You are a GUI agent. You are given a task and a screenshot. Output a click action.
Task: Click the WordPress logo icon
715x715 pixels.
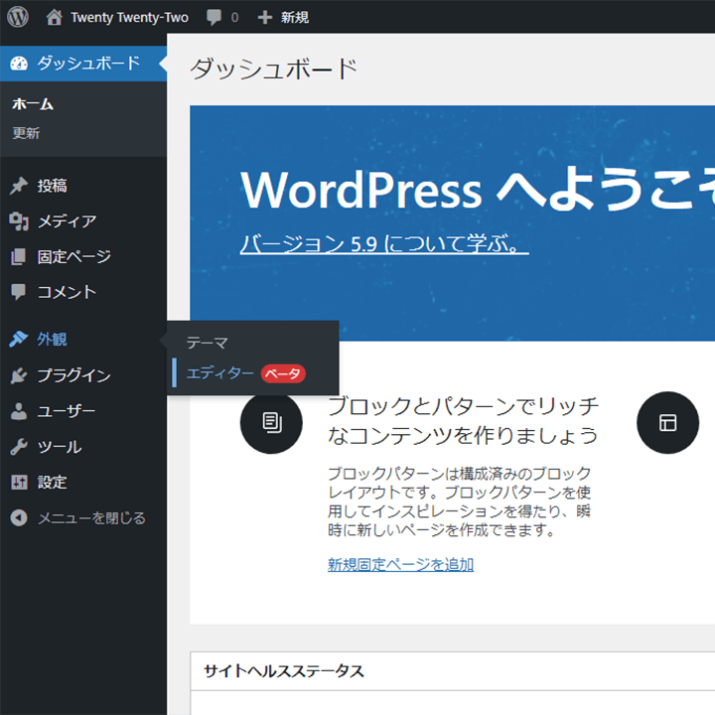click(19, 17)
